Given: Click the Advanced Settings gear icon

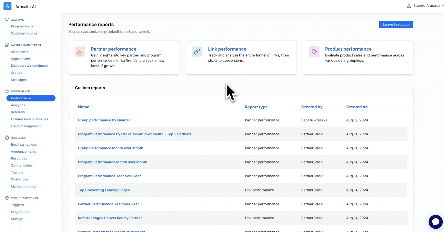Looking at the screenshot, I should click(7, 198).
